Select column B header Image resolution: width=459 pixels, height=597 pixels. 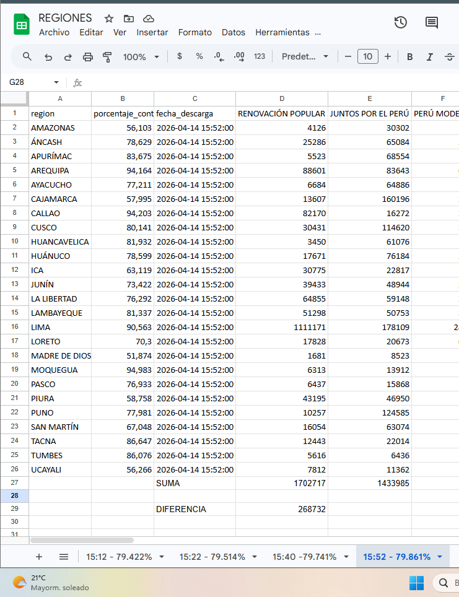tap(123, 98)
